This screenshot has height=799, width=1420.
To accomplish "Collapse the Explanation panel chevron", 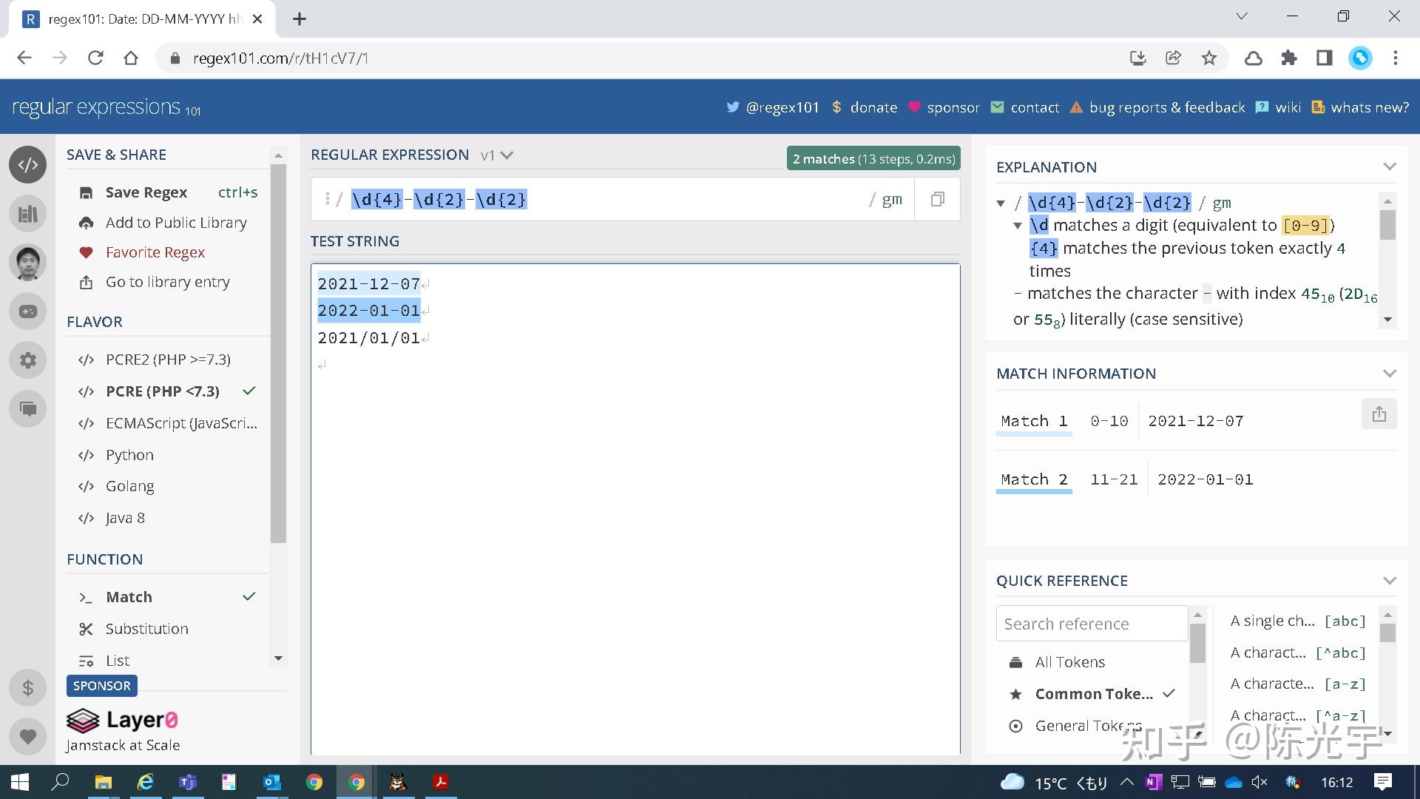I will click(1389, 167).
